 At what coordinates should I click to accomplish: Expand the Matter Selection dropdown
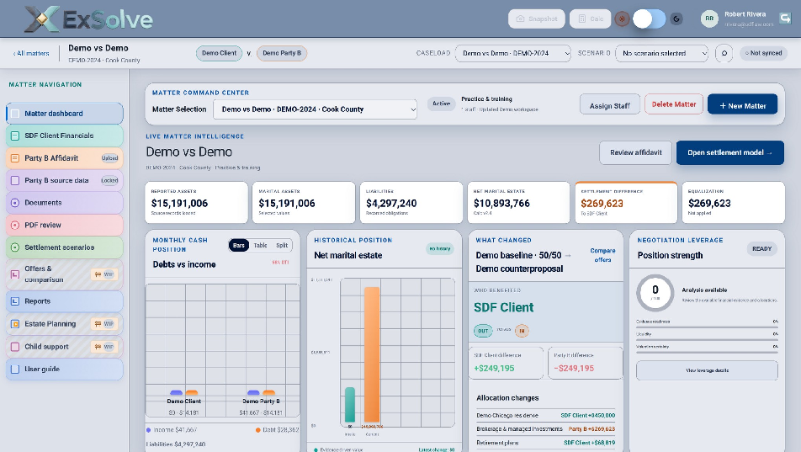315,109
